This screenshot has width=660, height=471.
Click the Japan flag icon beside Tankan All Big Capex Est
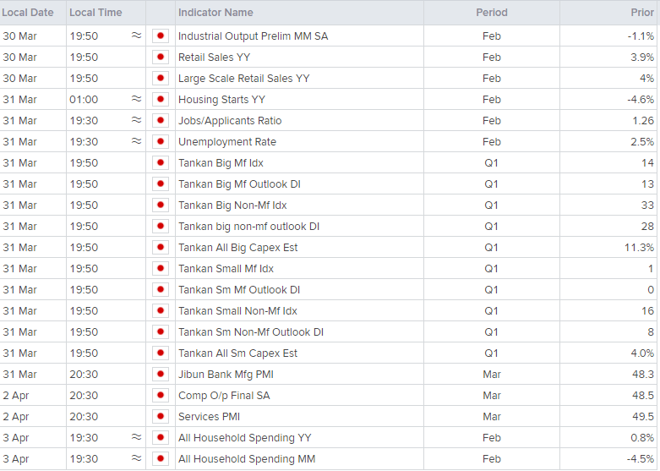(161, 247)
